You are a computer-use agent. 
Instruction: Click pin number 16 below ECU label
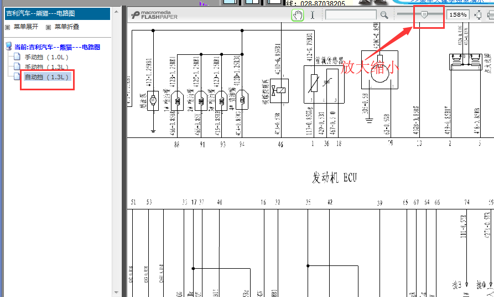point(263,202)
